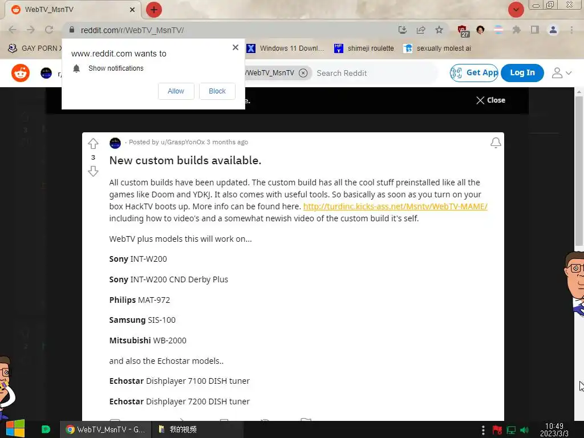Click the page vertical scrollbar
Screen dimensions: 584x438
click(x=579, y=171)
